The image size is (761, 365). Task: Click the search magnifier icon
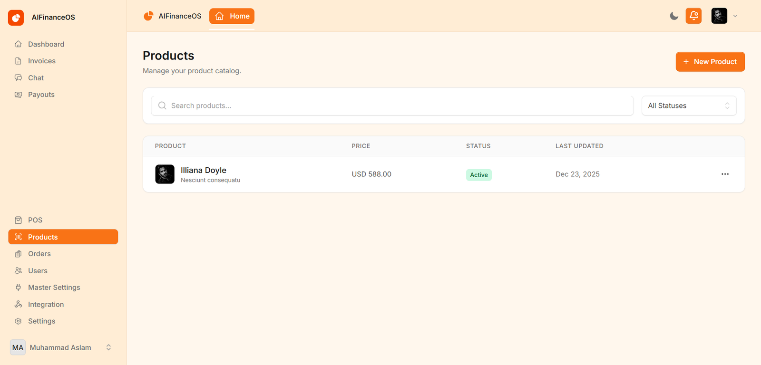(162, 106)
